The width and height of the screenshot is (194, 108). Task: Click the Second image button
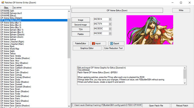coord(81,25)
